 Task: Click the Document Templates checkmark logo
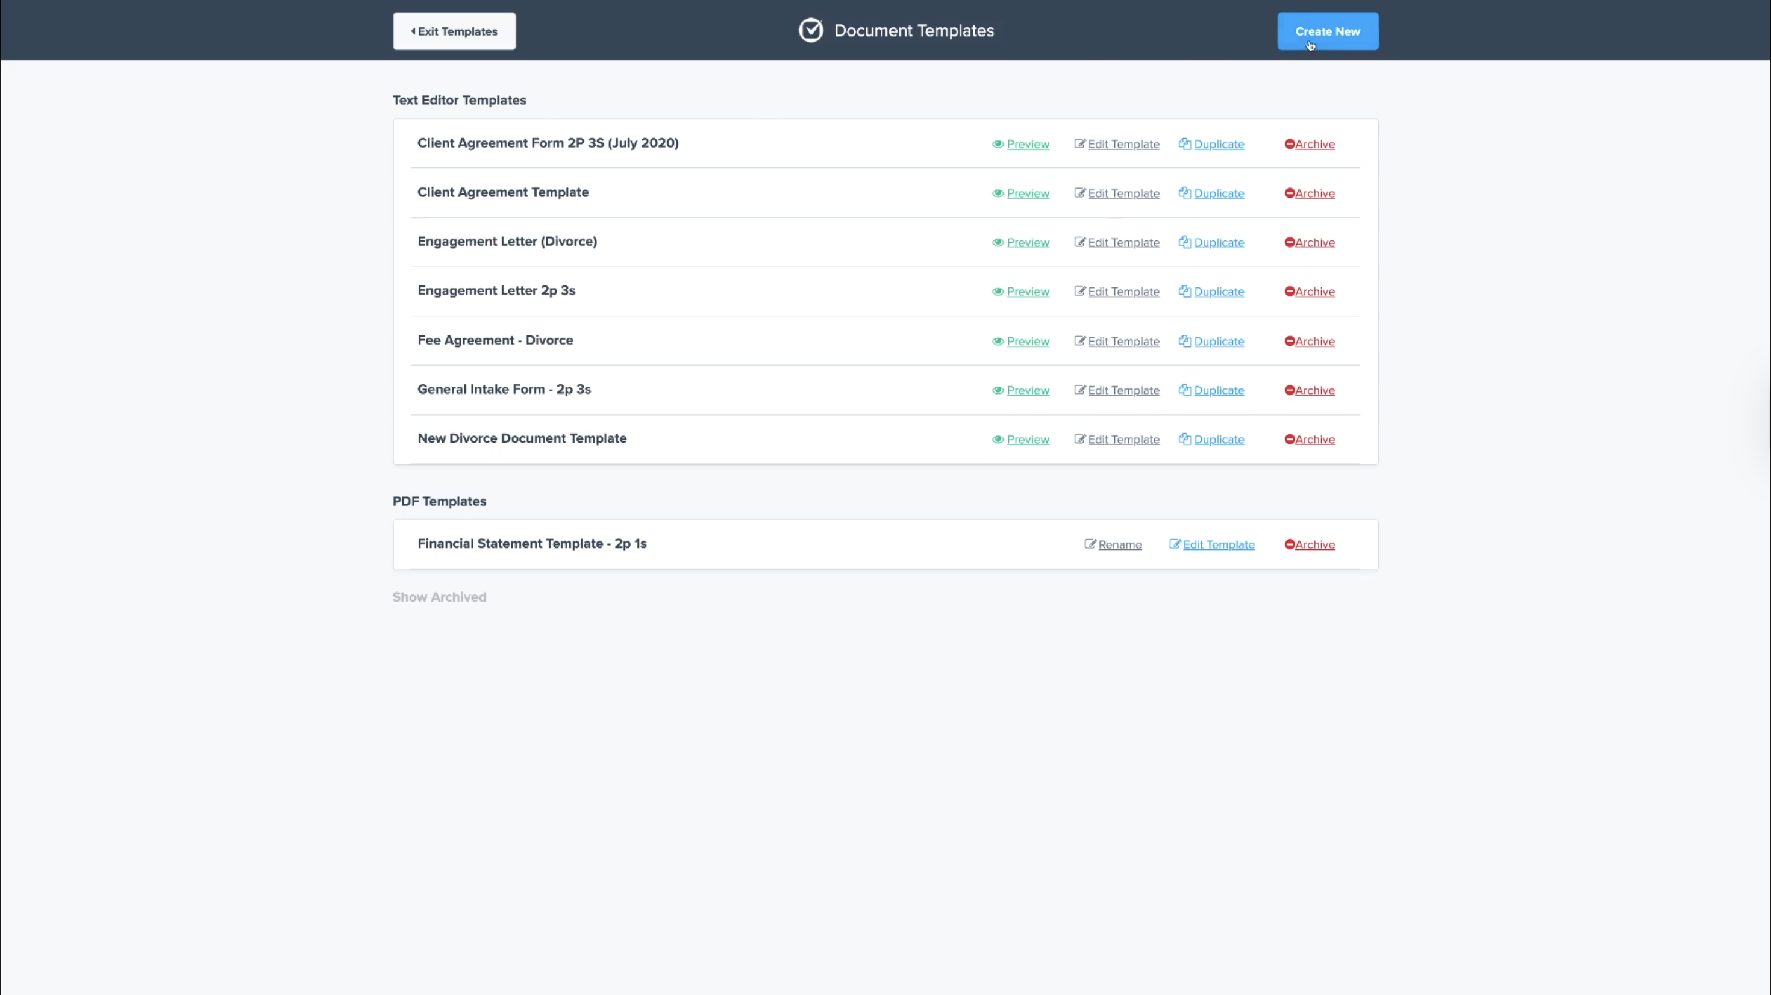811,30
